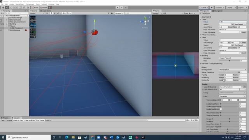Screen dimensions: 249x140
Task: Toggle Error Pause in Console
Action: (x=40, y=120)
